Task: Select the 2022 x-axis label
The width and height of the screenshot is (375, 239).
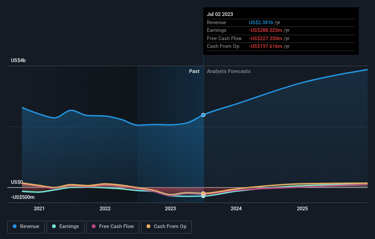Action: (105, 208)
